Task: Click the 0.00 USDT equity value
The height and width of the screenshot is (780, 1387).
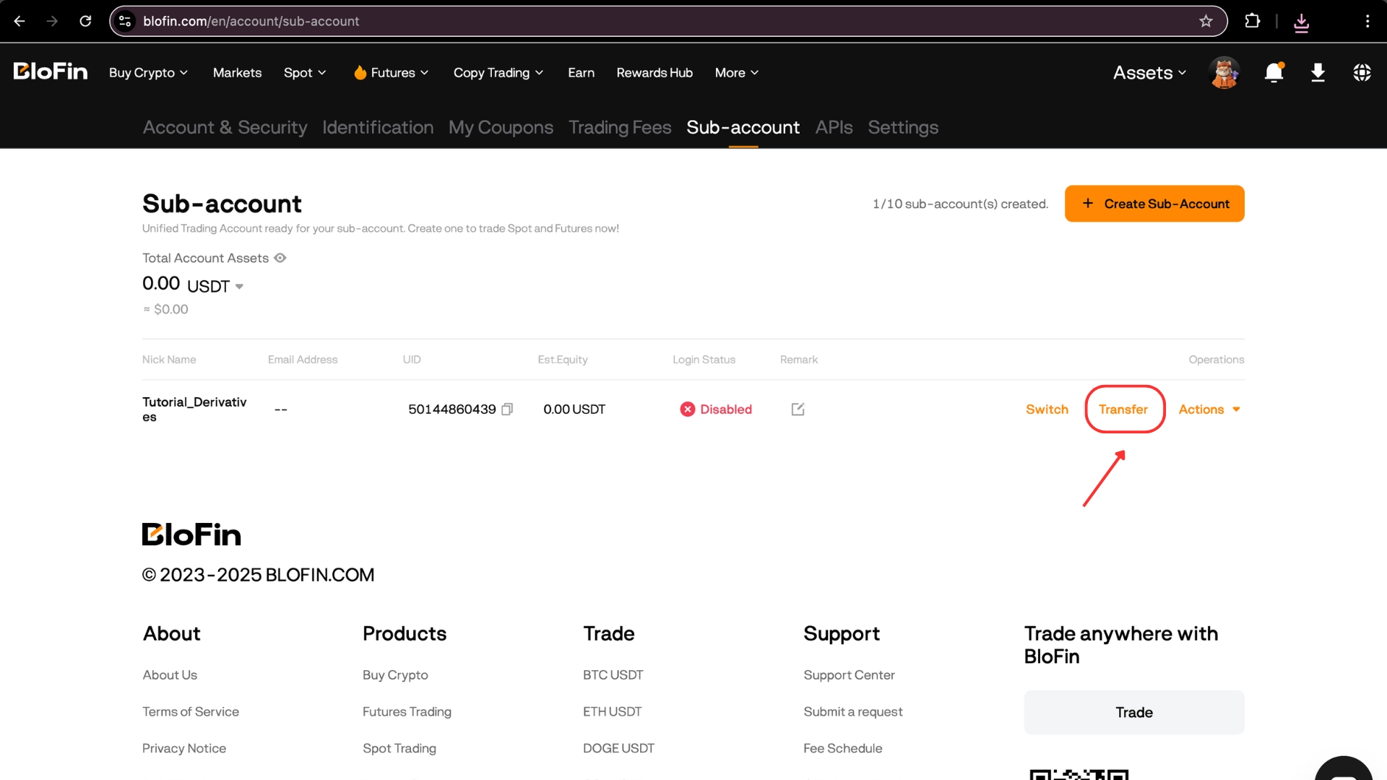Action: coord(574,409)
